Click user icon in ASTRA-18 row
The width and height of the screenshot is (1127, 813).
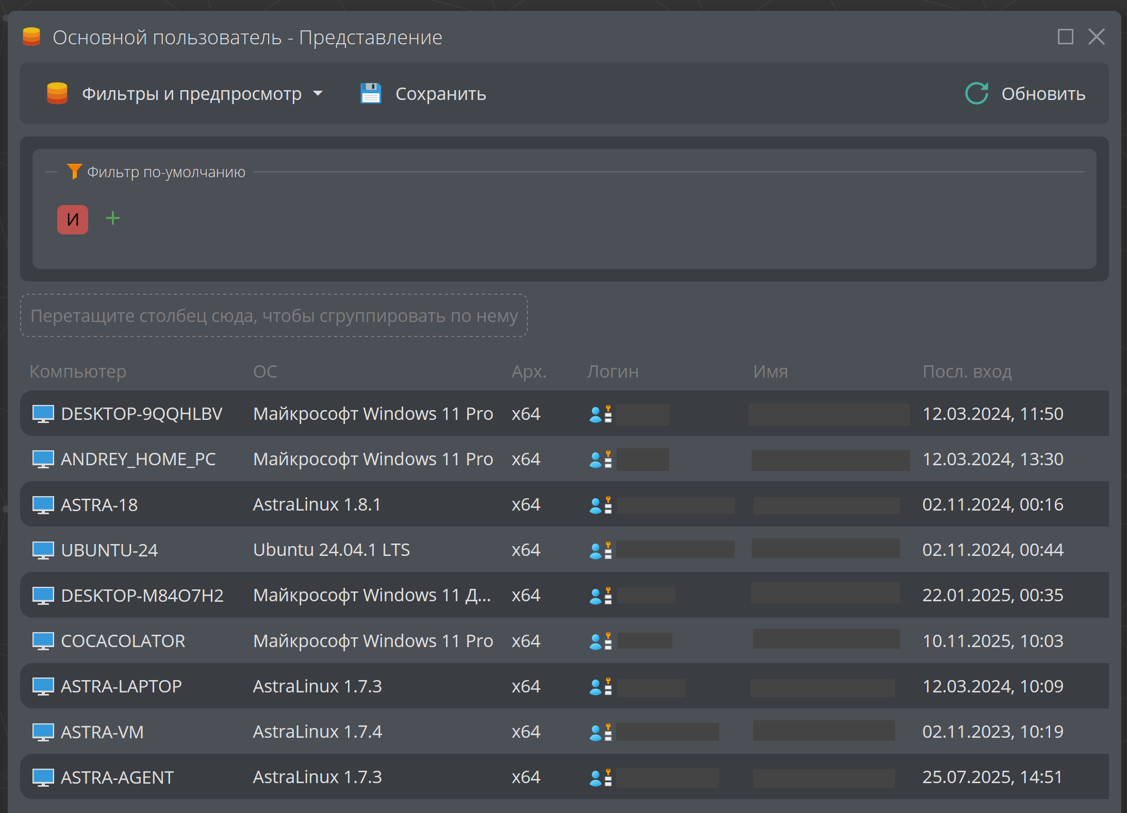coord(601,505)
